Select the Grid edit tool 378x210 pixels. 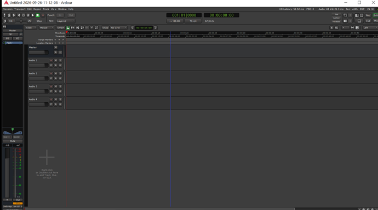pos(87,28)
